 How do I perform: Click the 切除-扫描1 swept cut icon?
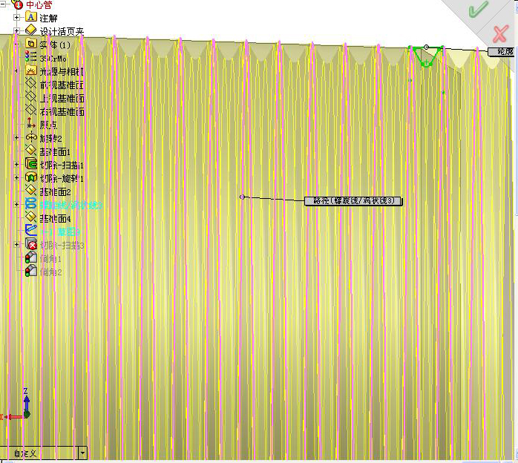tap(30, 164)
